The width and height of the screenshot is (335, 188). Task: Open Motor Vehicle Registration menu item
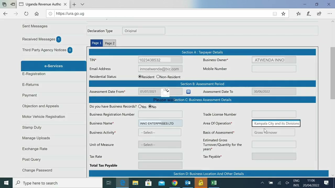(x=43, y=117)
